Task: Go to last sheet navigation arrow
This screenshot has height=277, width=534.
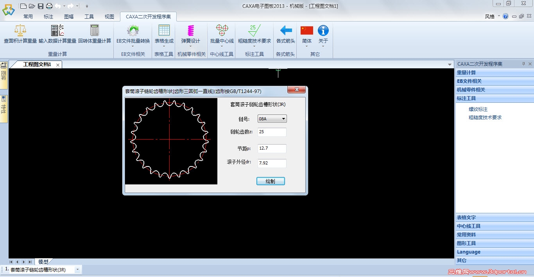Action: coord(30,262)
